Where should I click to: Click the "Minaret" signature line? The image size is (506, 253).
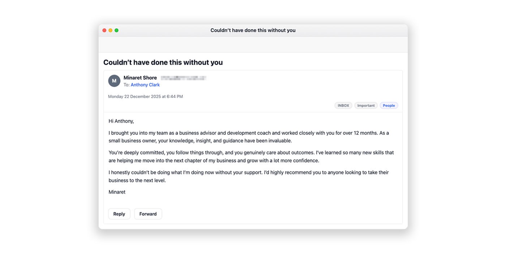(117, 192)
